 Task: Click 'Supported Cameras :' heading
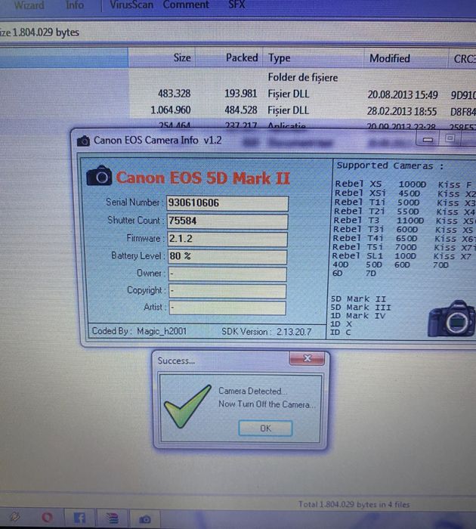(x=390, y=166)
